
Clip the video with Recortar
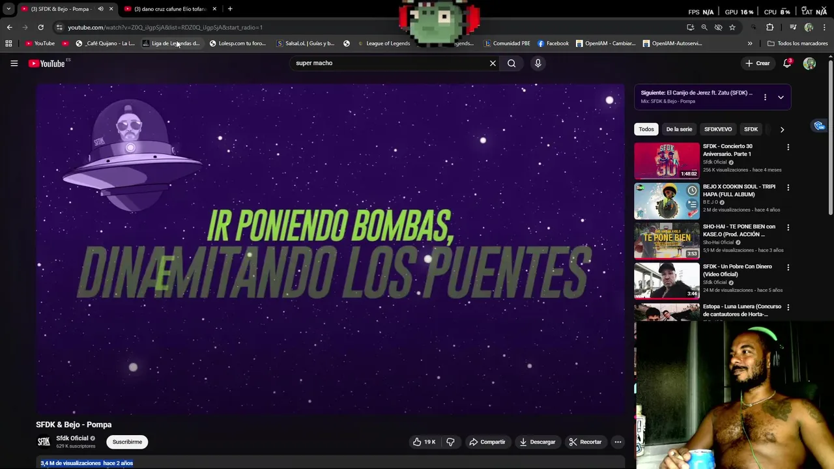tap(585, 442)
